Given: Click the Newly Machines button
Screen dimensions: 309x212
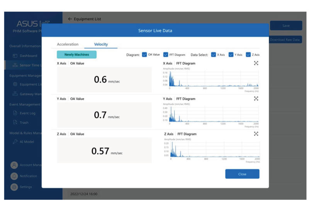Looking at the screenshot, I should coord(76,55).
